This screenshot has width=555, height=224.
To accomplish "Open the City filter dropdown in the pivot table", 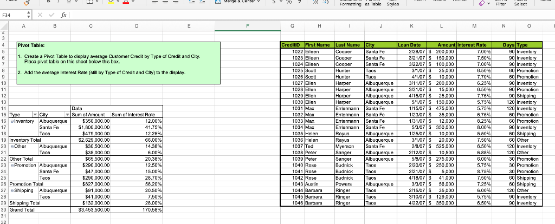I will [67, 115].
